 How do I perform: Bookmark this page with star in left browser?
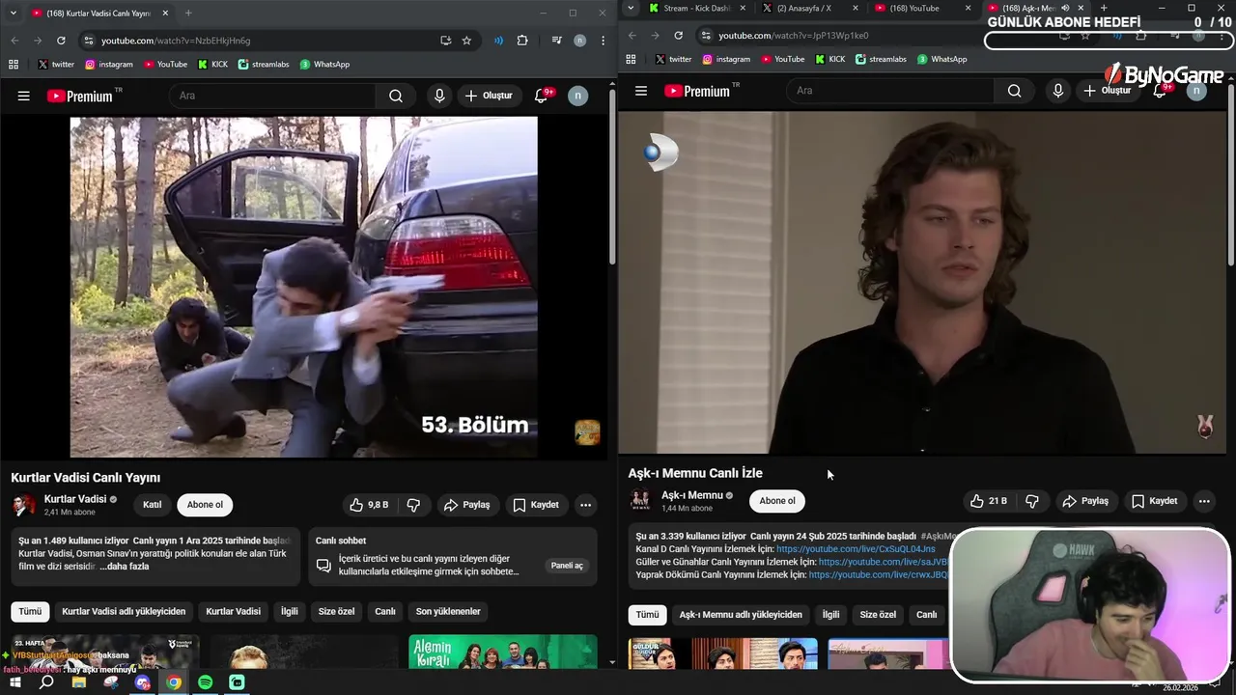click(466, 41)
